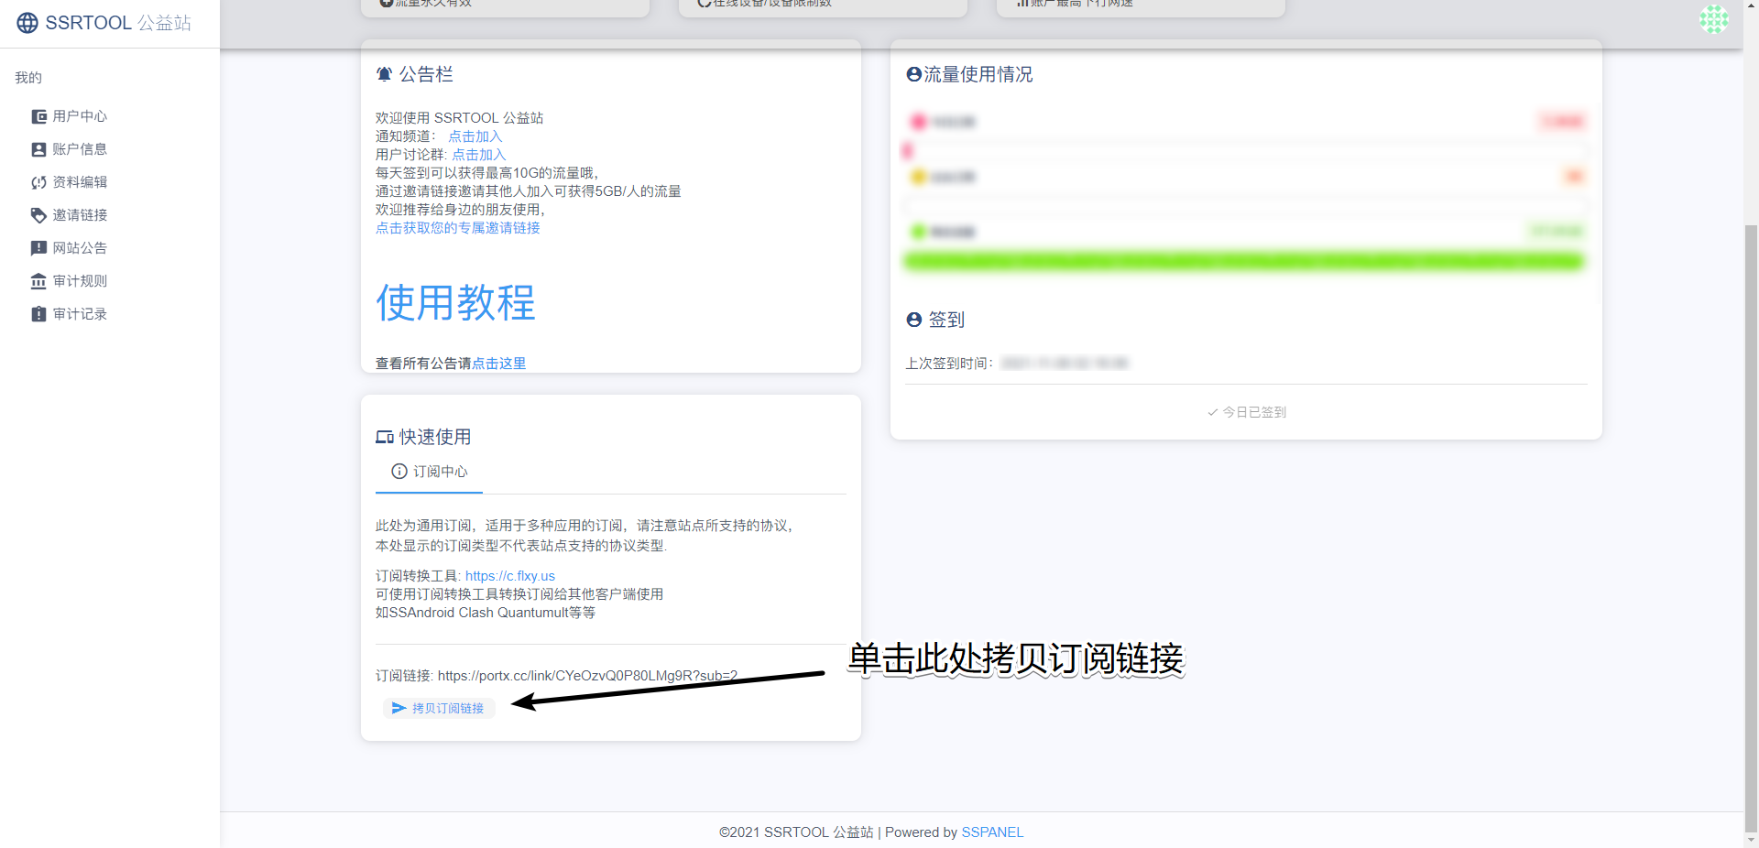Viewport: 1759px width, 848px height.
Task: Click the 资料编辑 sidebar icon
Action: [38, 182]
